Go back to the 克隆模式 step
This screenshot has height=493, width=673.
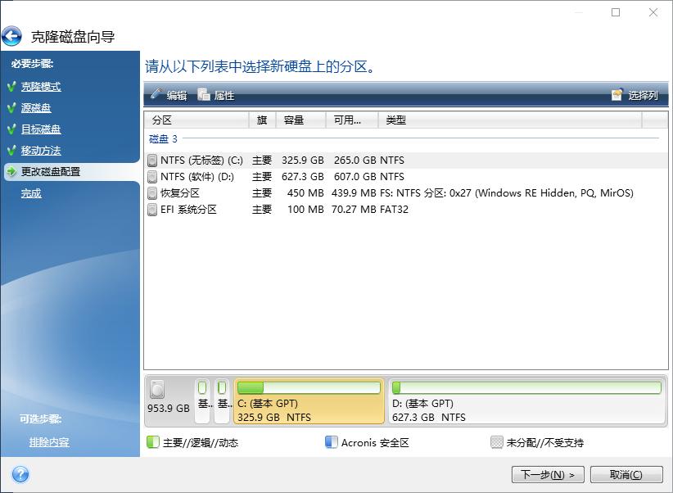click(43, 87)
